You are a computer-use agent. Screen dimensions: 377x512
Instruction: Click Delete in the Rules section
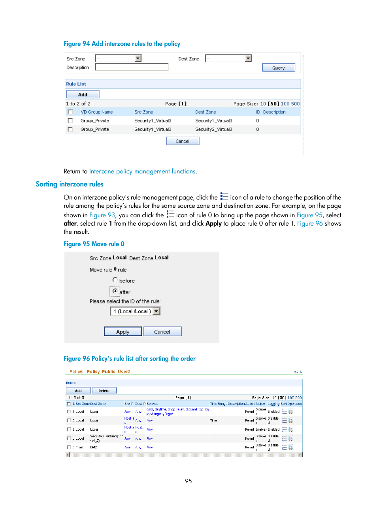coord(104,390)
